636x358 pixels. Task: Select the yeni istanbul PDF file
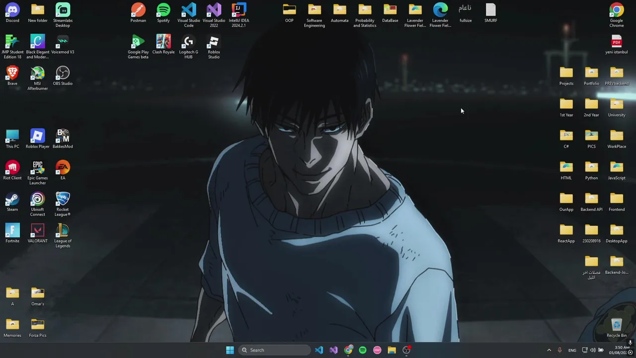(617, 45)
